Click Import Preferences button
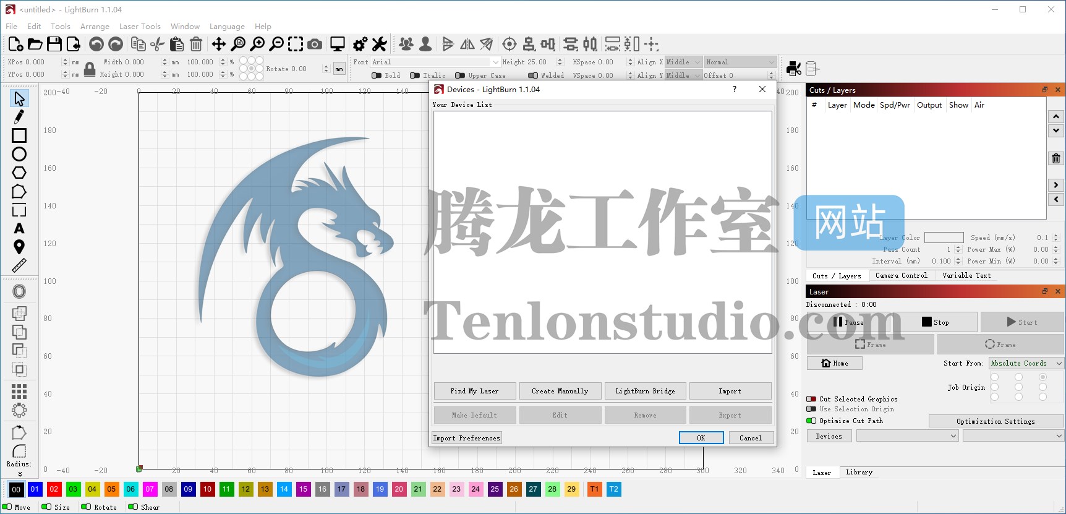The height and width of the screenshot is (514, 1066). (467, 438)
